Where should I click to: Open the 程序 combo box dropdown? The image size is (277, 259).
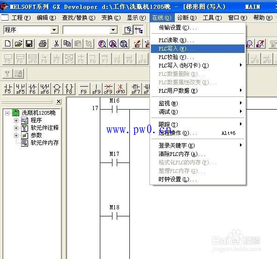[54, 30]
